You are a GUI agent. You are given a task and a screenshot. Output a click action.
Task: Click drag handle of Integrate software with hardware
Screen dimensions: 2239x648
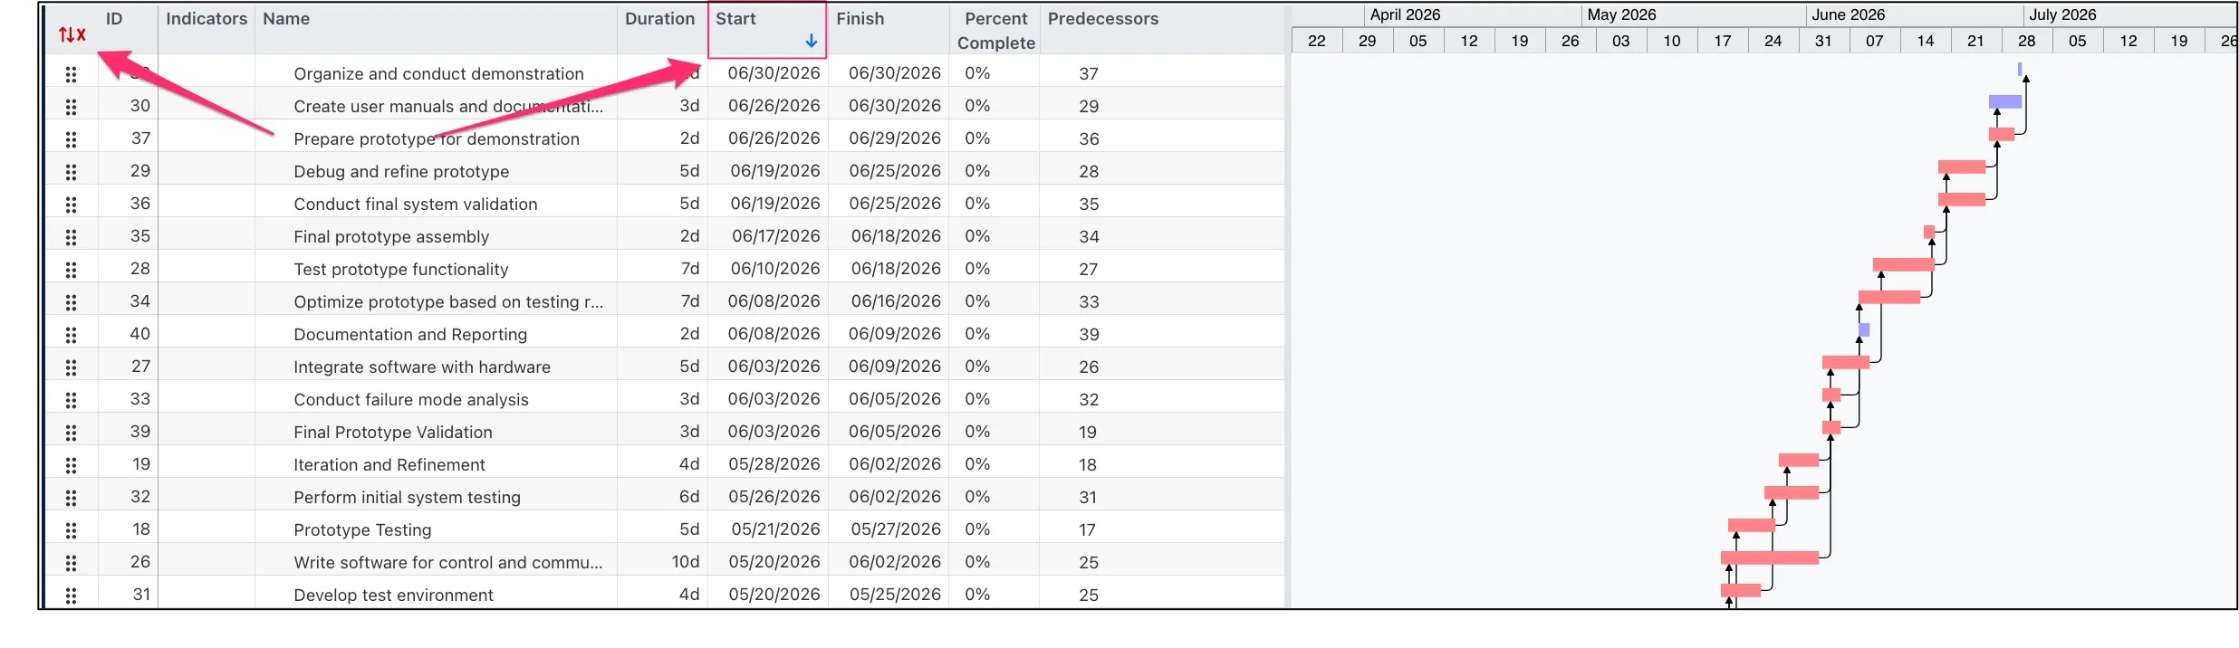coord(71,367)
